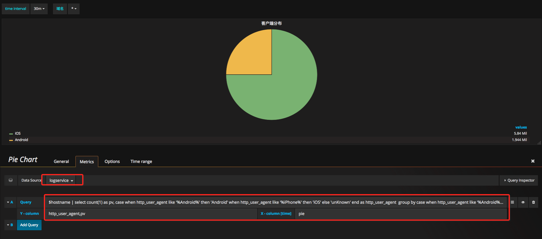Viewport: 542px width, 239px height.
Task: Click the 1.944 Mil legend value
Action: pos(519,140)
